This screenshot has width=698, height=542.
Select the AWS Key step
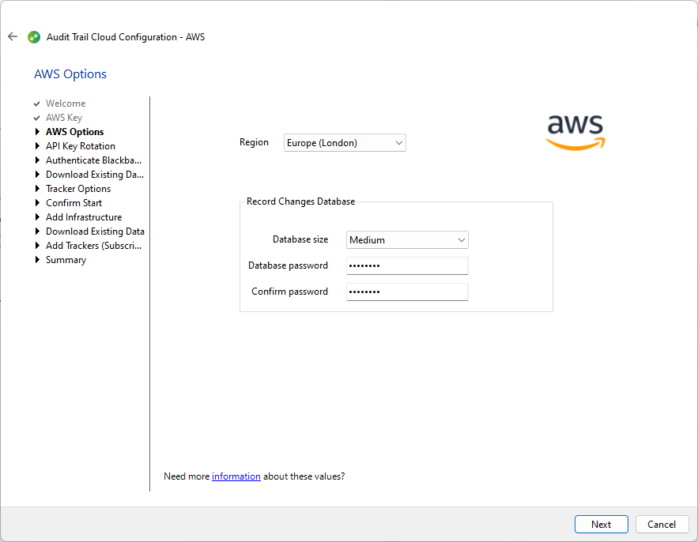64,118
